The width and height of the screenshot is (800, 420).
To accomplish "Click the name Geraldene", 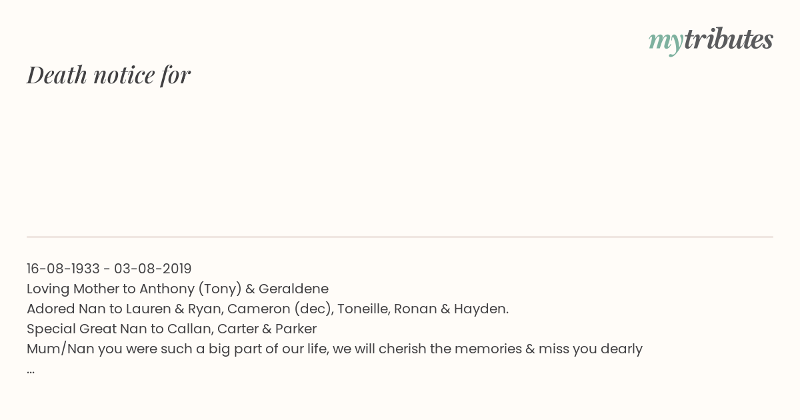I will 293,289.
